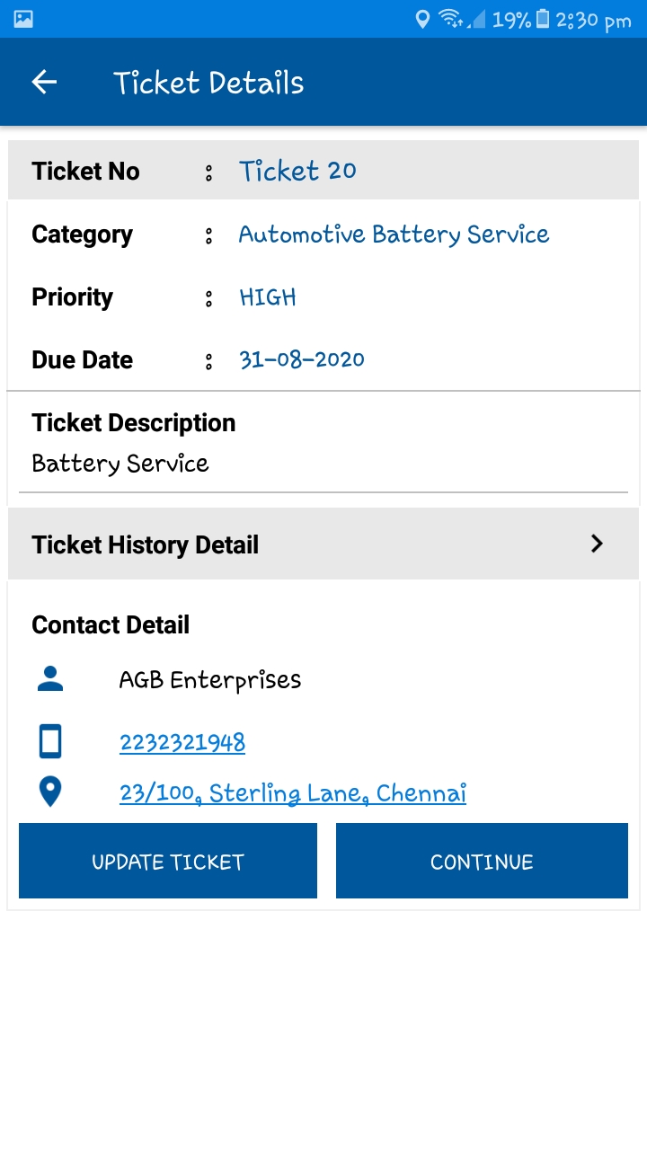Call phone number 2232321948

(182, 742)
